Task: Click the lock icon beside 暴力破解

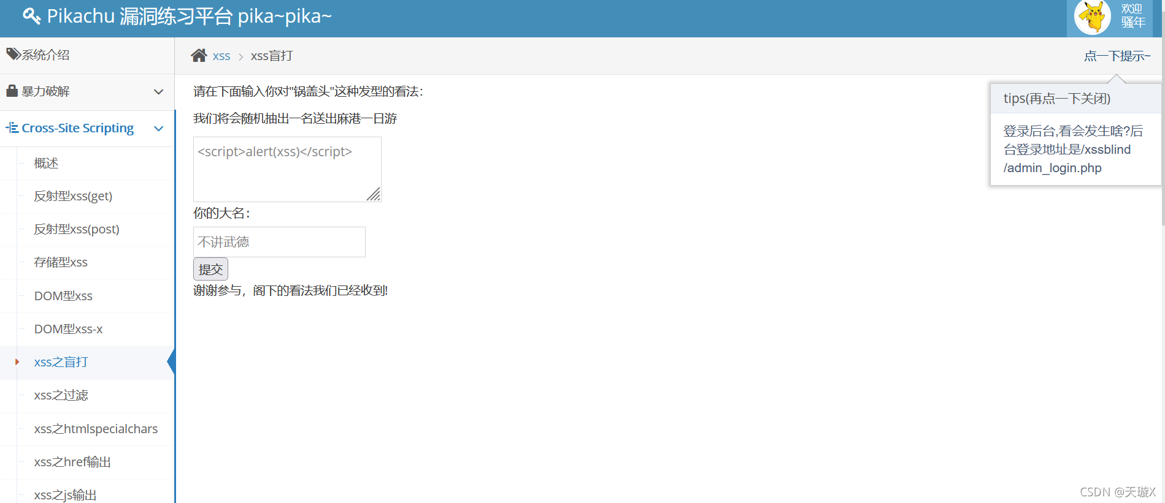Action: pyautogui.click(x=12, y=91)
